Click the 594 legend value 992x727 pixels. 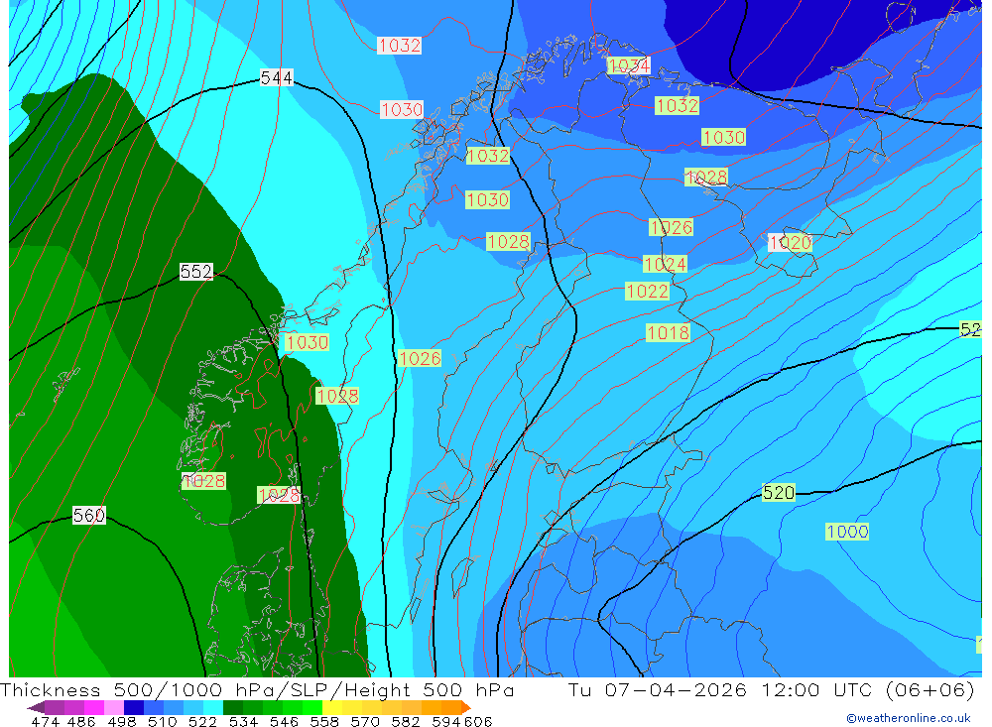point(446,721)
